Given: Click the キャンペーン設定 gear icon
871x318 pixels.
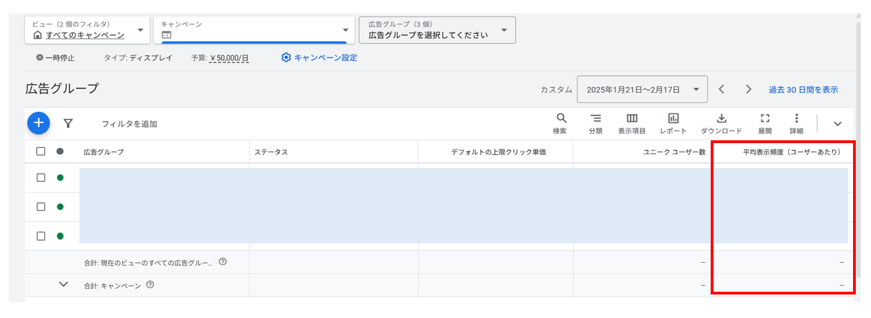Looking at the screenshot, I should (x=286, y=57).
